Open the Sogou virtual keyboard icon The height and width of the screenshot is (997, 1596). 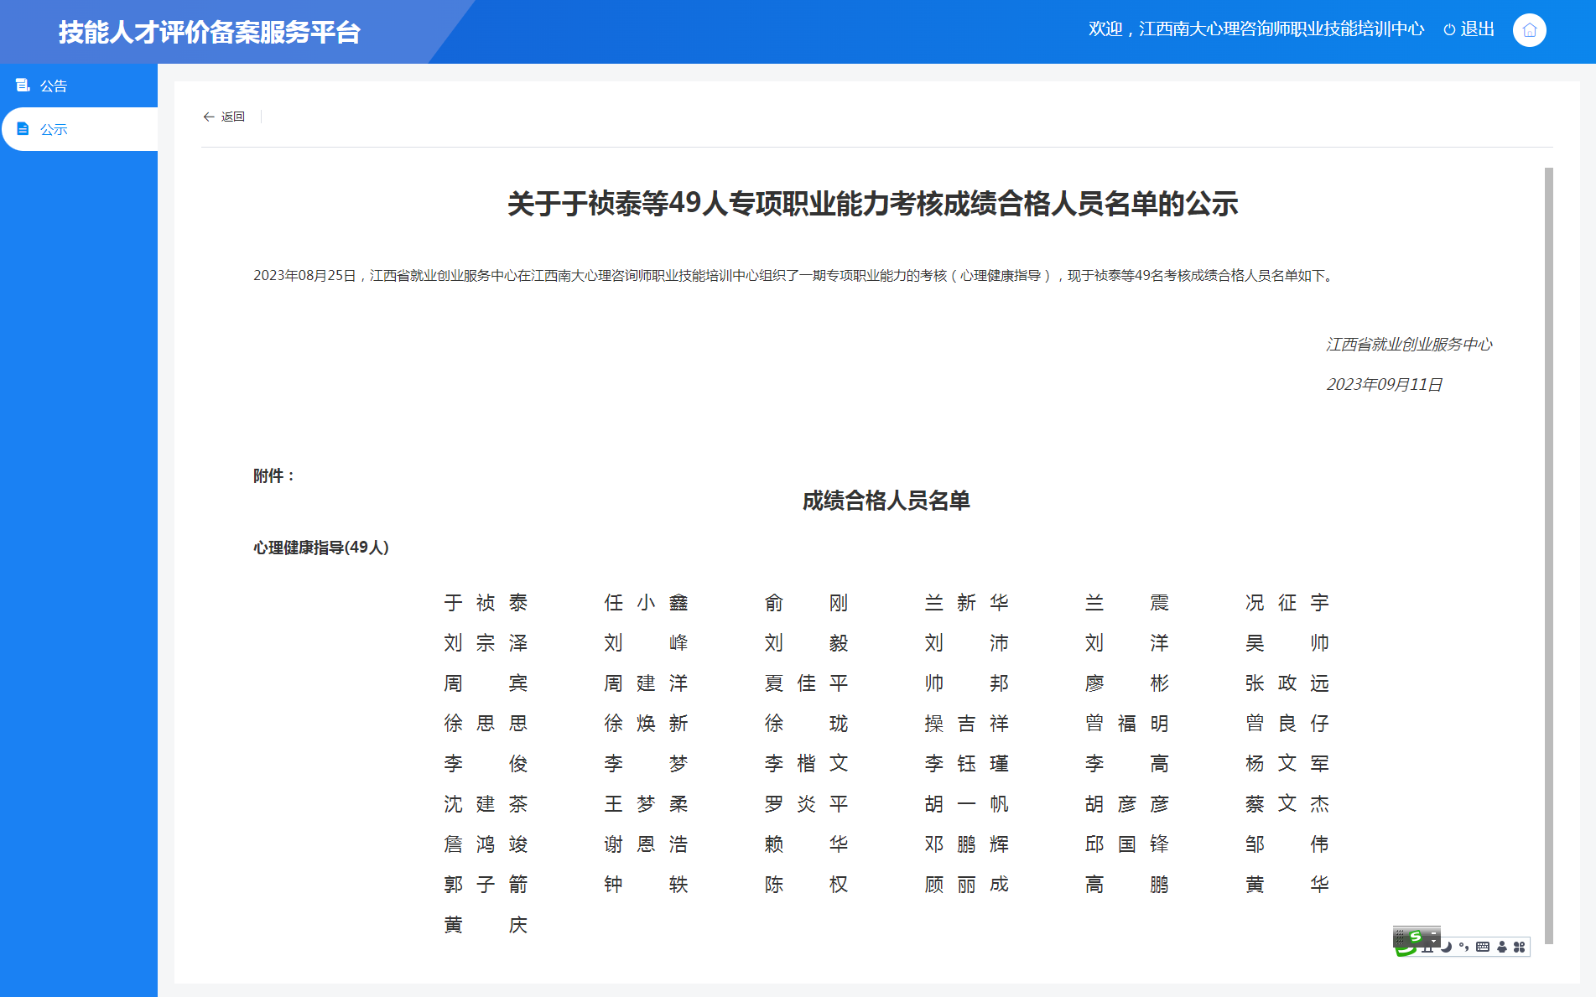1483,948
